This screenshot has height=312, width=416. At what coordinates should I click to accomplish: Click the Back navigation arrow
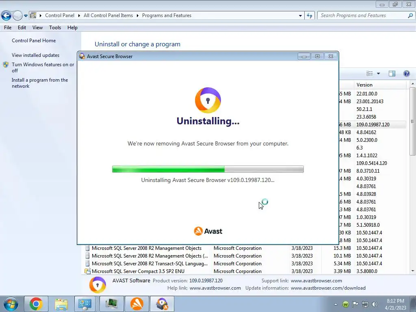pyautogui.click(x=6, y=16)
